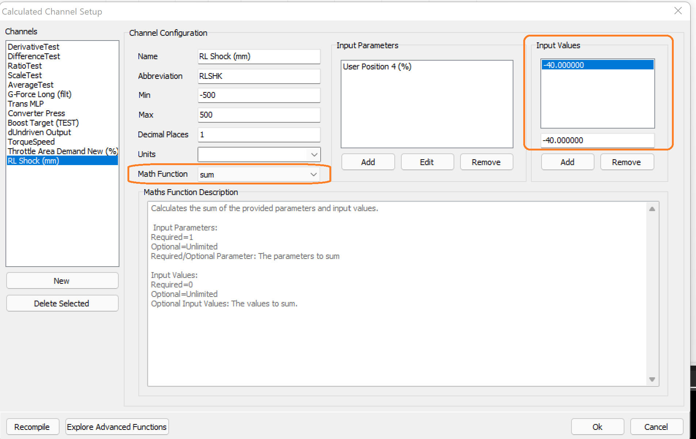Screen dimensions: 696x439
Task: Open Explore Advanced Functions
Action: [117, 427]
